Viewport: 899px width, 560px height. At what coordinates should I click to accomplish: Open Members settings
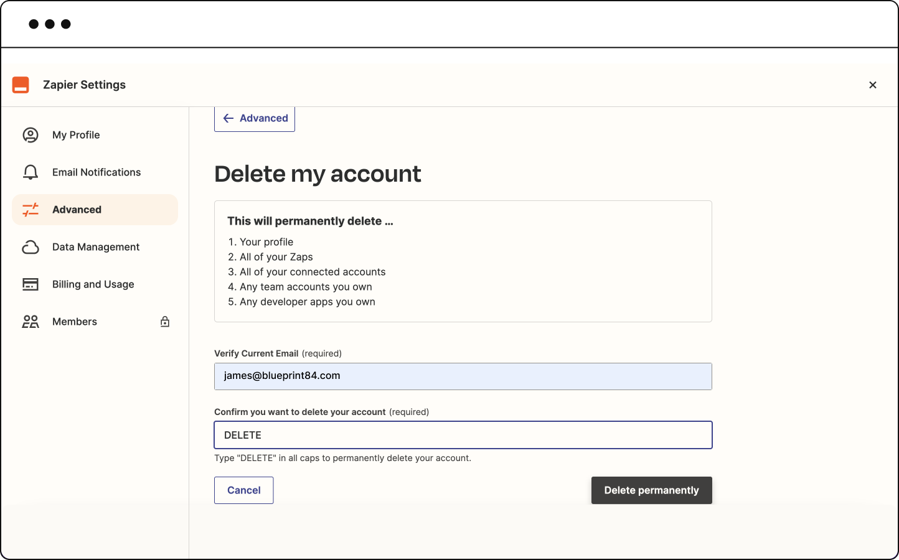(95, 322)
